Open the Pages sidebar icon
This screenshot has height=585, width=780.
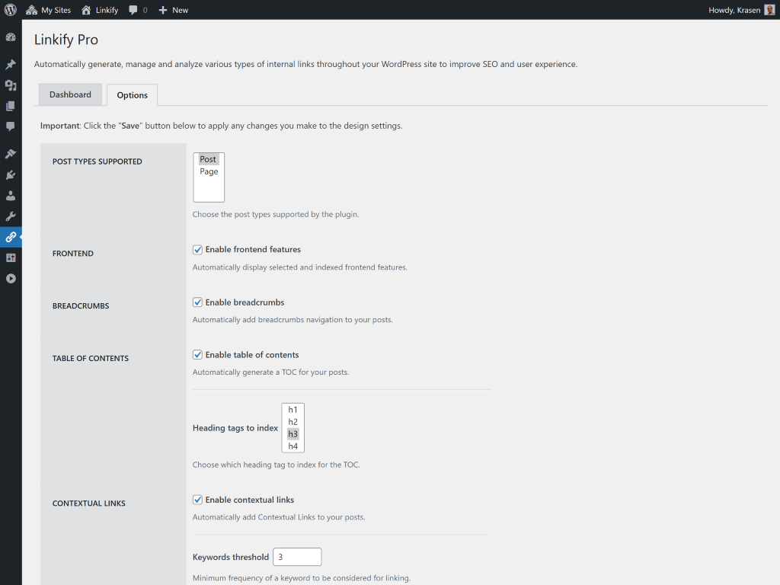tap(11, 106)
